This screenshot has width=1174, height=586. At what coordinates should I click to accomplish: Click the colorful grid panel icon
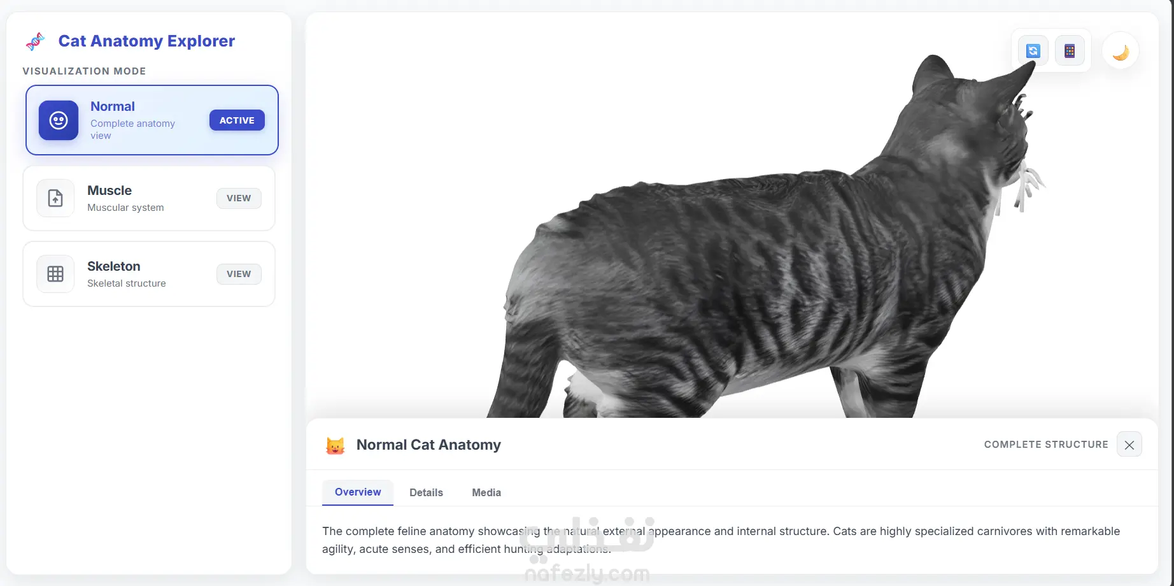coord(1070,51)
